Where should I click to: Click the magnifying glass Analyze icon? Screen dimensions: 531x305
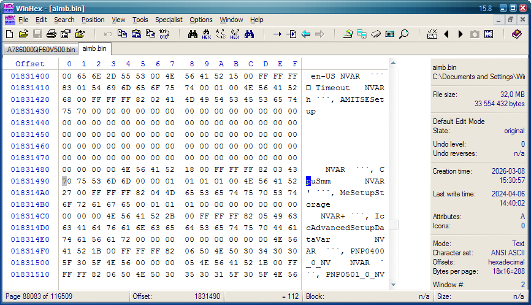[403, 34]
